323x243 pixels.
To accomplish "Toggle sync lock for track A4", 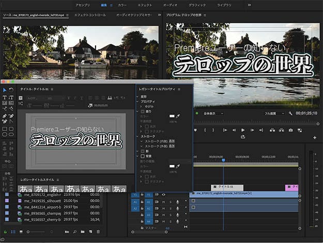I will tap(157, 221).
